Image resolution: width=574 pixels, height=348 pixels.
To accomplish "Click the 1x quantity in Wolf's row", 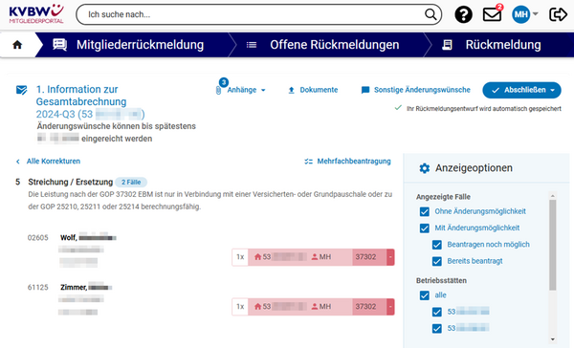I will 240,257.
